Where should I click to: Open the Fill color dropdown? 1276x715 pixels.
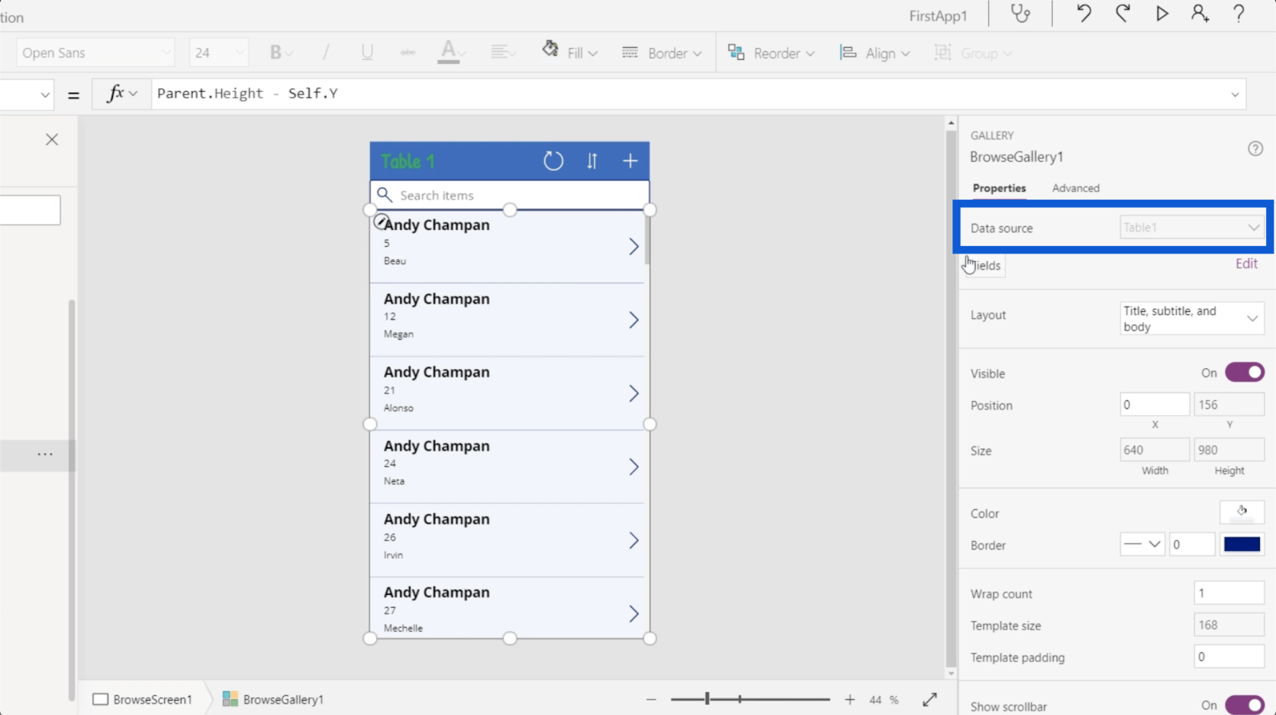pos(570,52)
